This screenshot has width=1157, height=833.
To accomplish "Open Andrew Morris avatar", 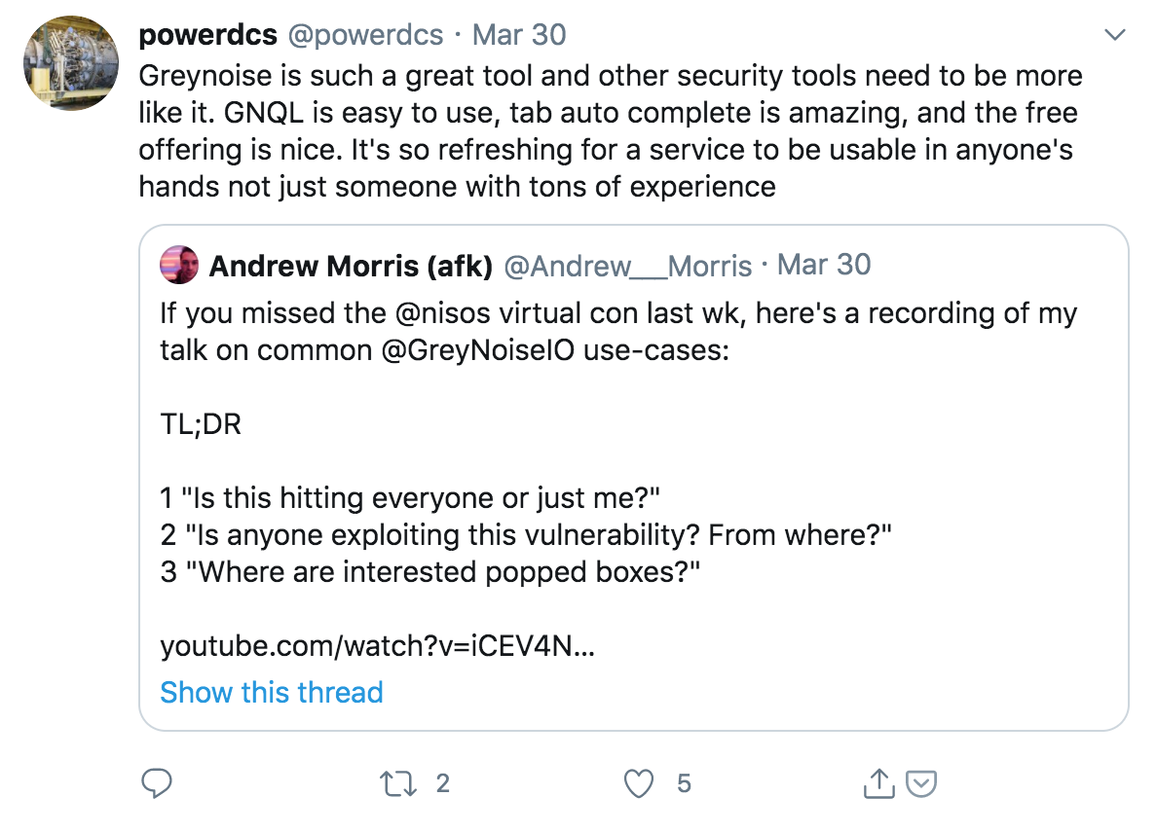I will (x=179, y=266).
